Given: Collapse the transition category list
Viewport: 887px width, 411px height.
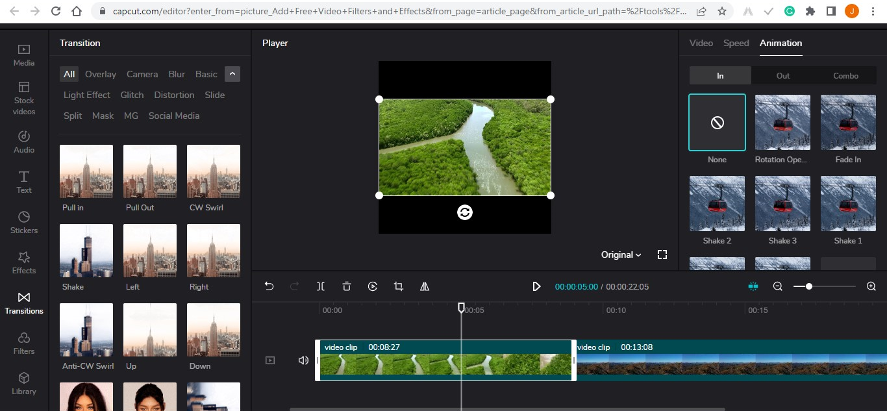Looking at the screenshot, I should click(232, 74).
